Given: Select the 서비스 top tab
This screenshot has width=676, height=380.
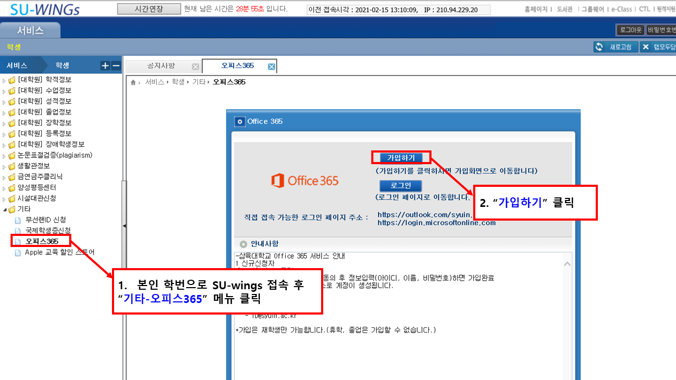Looking at the screenshot, I should [x=30, y=31].
